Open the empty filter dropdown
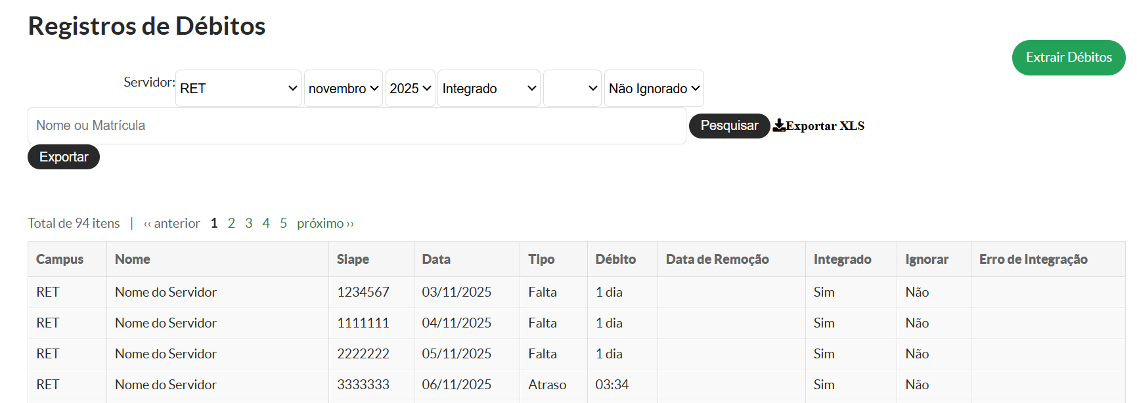Screen dimensions: 1137x403 coord(572,89)
